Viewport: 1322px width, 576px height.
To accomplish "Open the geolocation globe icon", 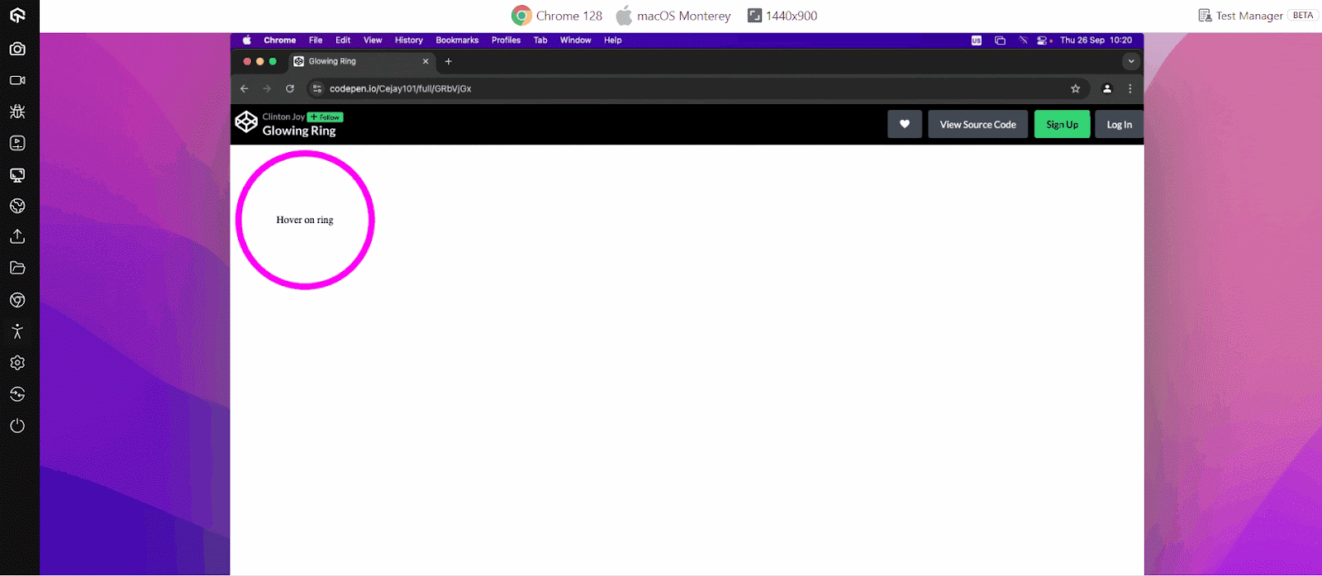I will pos(17,206).
